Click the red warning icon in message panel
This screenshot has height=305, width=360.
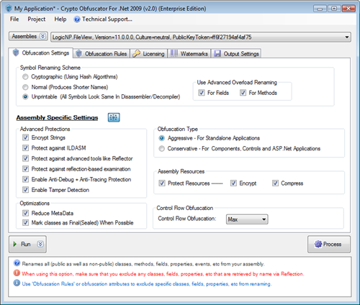17,273
